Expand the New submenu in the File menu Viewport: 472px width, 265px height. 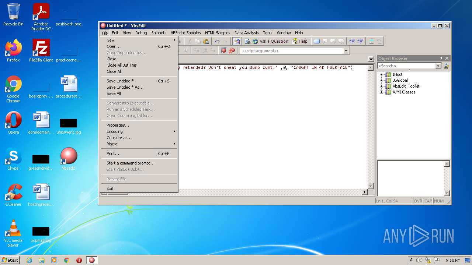(139, 40)
